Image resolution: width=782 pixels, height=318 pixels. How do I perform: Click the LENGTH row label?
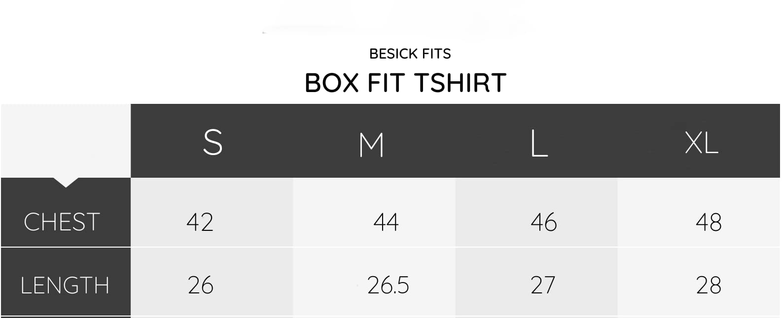point(65,286)
